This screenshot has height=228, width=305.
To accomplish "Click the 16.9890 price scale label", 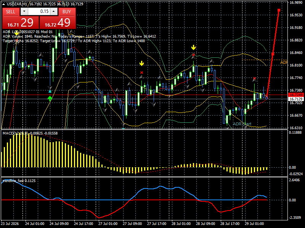I will pos(296,3).
